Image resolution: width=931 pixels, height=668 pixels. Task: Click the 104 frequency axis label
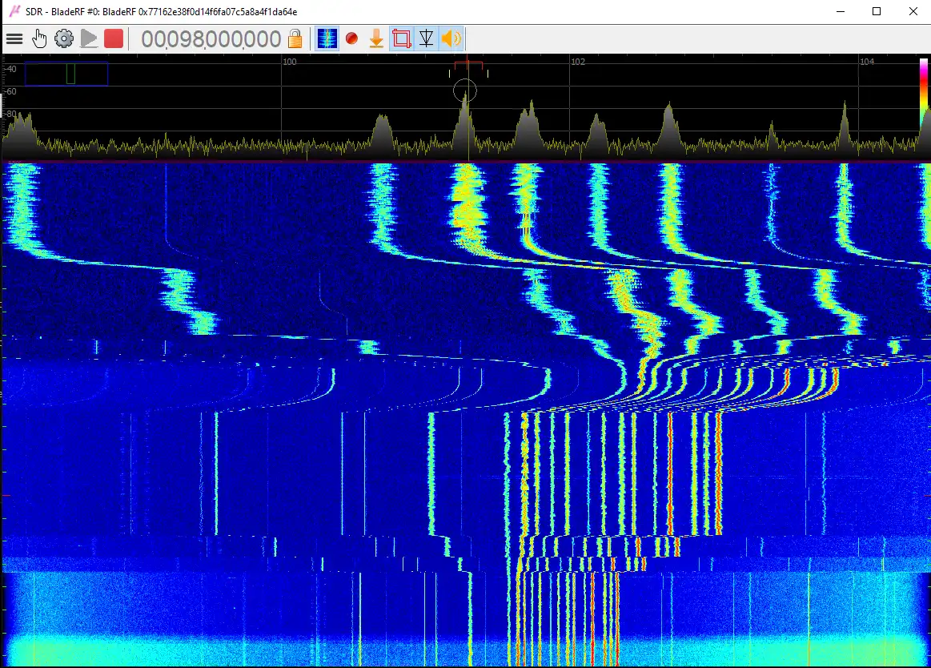(x=867, y=62)
